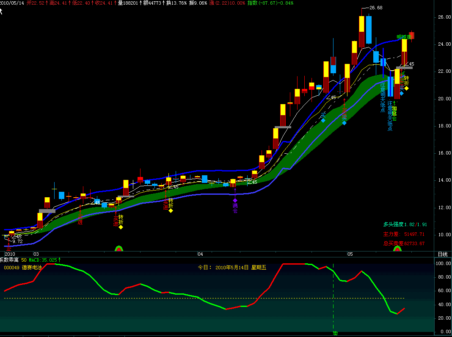The height and width of the screenshot is (337, 452).
Task: Click the red-green dome marker near 05
Action: (x=397, y=249)
